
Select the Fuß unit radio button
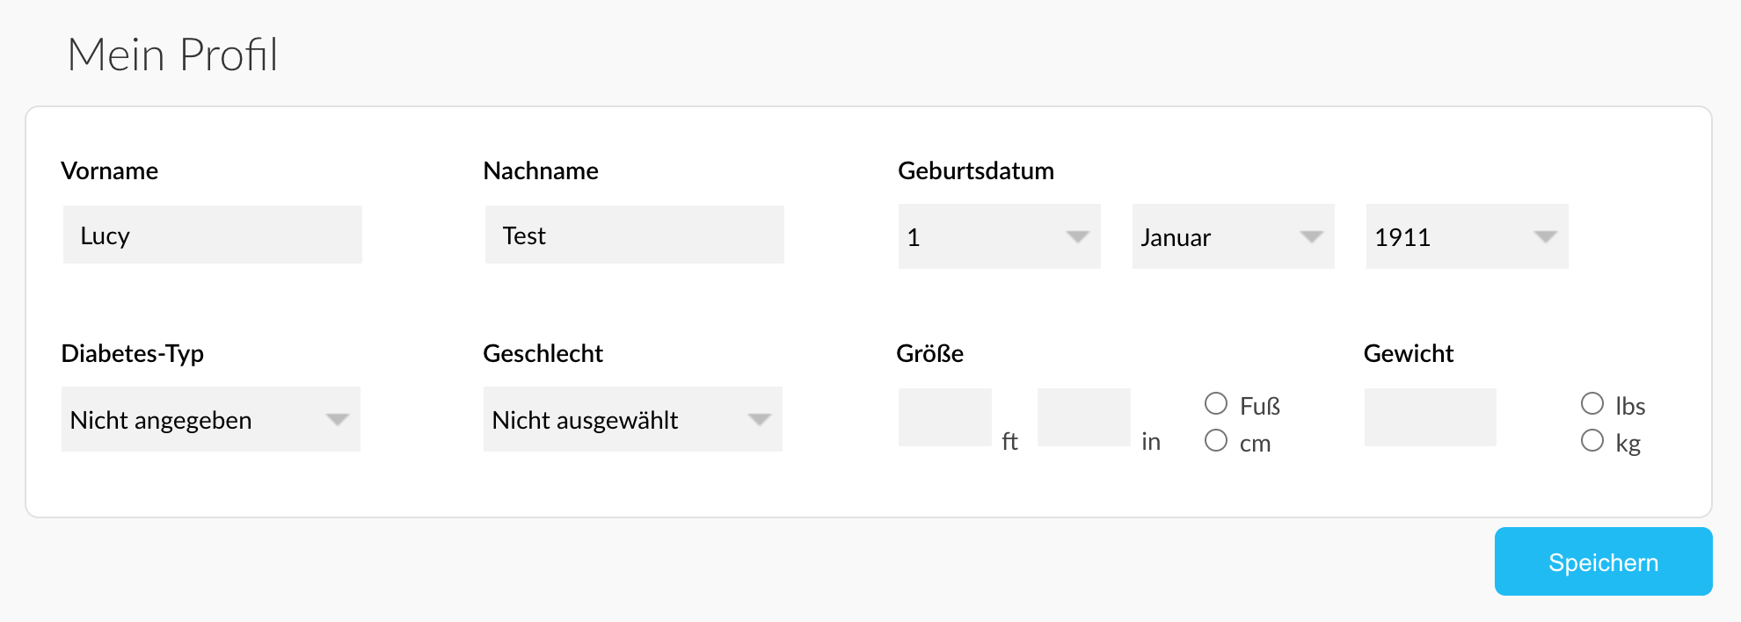[1216, 403]
